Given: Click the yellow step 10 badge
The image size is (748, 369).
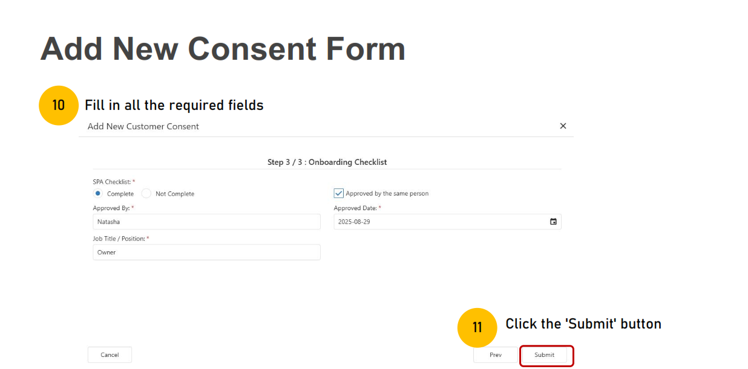Looking at the screenshot, I should pyautogui.click(x=59, y=106).
